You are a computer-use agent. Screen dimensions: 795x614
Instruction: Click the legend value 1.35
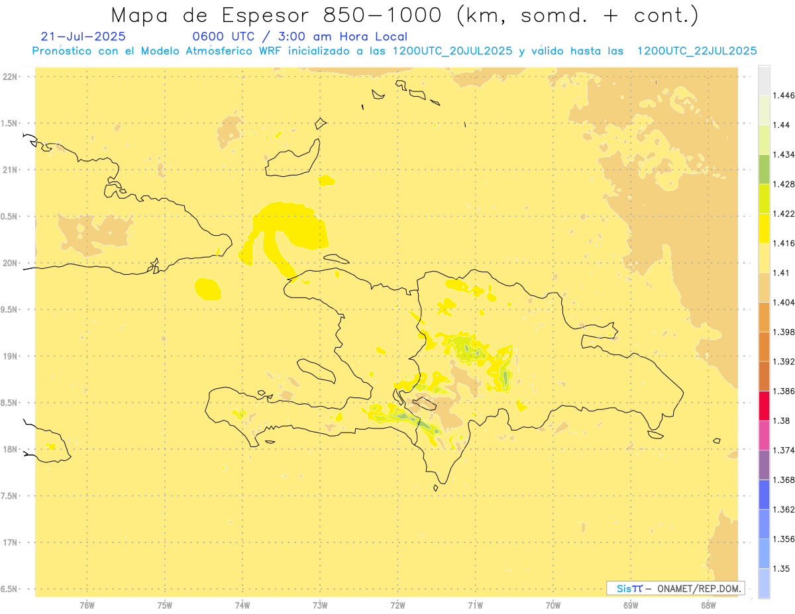tap(782, 568)
